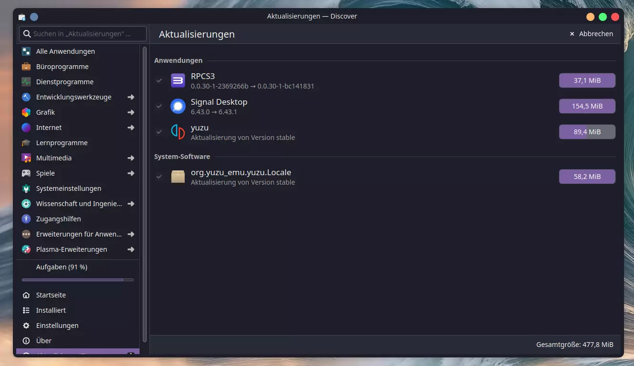Click the Systemeinstellungen icon

(x=26, y=188)
